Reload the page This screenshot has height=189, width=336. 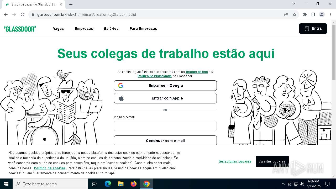pos(23,14)
